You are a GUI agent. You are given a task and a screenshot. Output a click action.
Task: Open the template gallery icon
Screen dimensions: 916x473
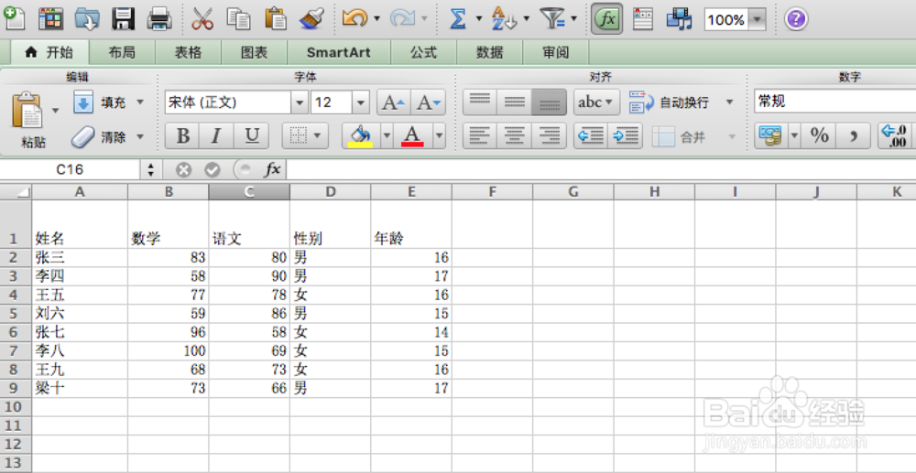[50, 18]
